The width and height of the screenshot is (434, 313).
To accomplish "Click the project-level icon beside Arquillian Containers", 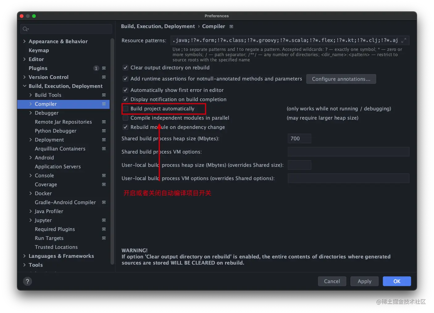I will point(104,149).
